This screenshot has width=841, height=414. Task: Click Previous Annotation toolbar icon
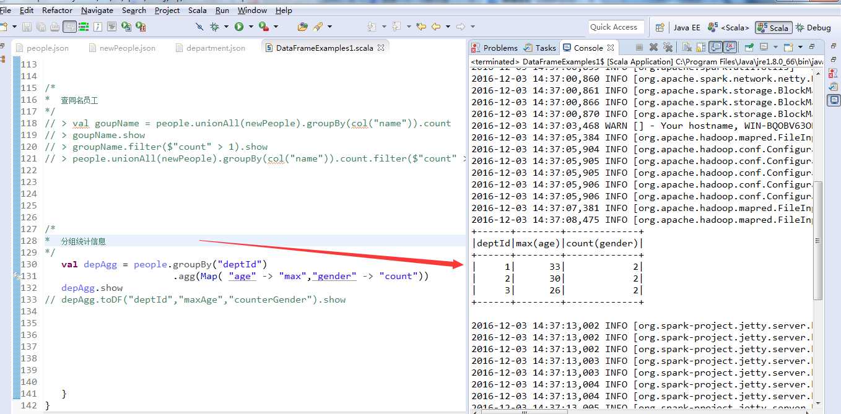396,27
